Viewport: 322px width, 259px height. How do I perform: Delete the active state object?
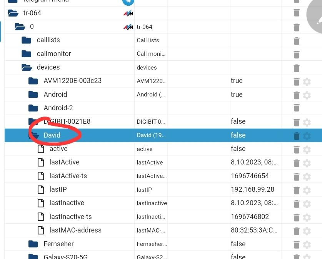(297, 150)
